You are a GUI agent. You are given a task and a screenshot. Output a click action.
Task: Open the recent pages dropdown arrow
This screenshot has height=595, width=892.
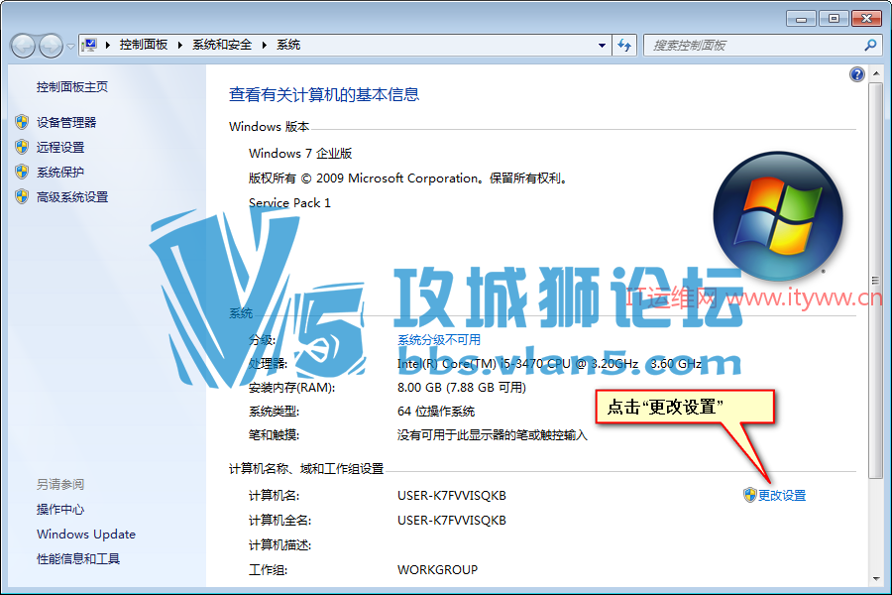[x=70, y=47]
